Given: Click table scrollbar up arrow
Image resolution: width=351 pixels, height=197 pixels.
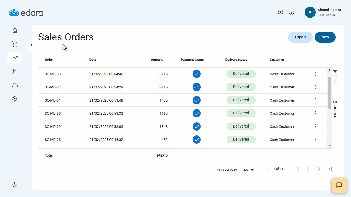Looking at the screenshot, I should tap(330, 70).
